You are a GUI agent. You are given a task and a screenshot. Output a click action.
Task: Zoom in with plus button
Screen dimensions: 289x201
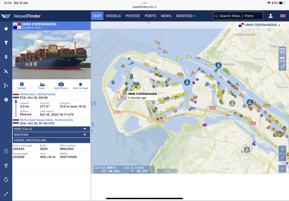[x=282, y=150]
